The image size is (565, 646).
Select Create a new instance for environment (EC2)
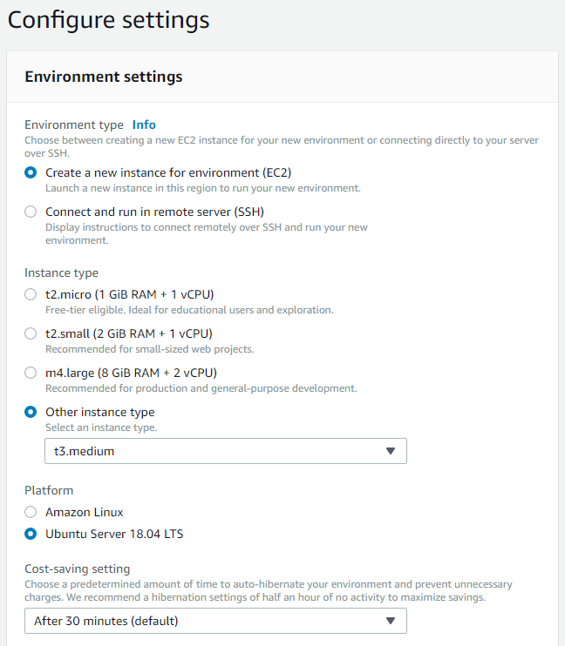[x=31, y=172]
